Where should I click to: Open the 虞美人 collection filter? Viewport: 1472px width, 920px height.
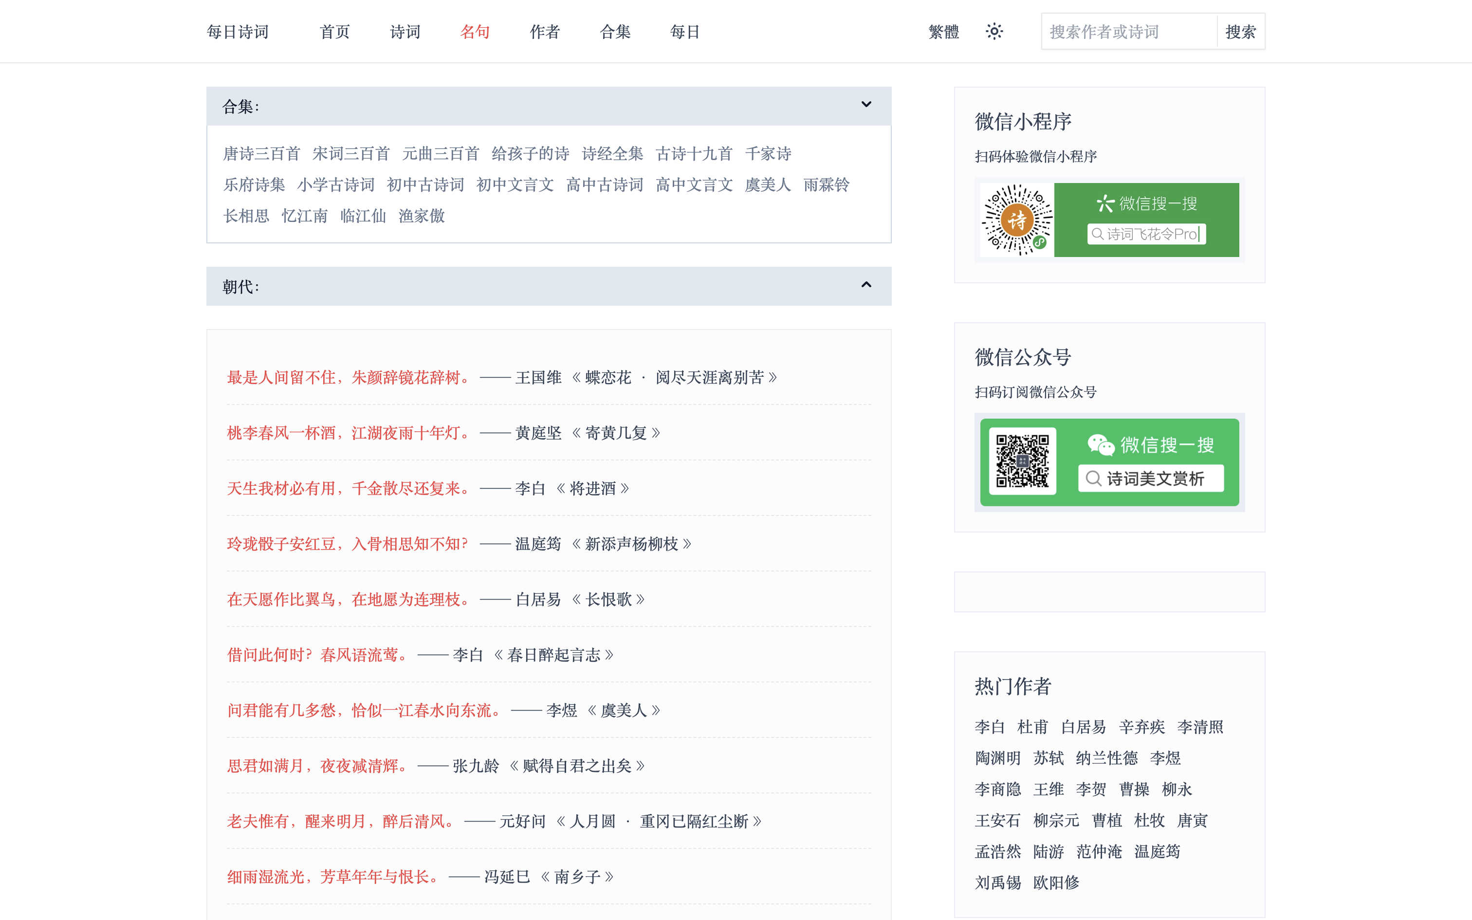pyautogui.click(x=767, y=184)
